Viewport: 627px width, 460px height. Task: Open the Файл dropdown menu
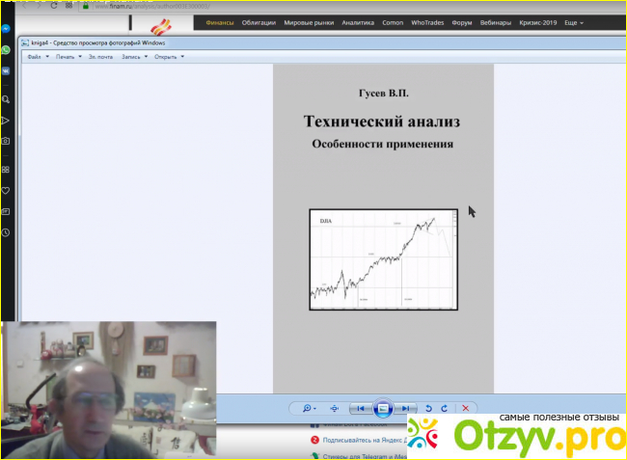(x=36, y=57)
